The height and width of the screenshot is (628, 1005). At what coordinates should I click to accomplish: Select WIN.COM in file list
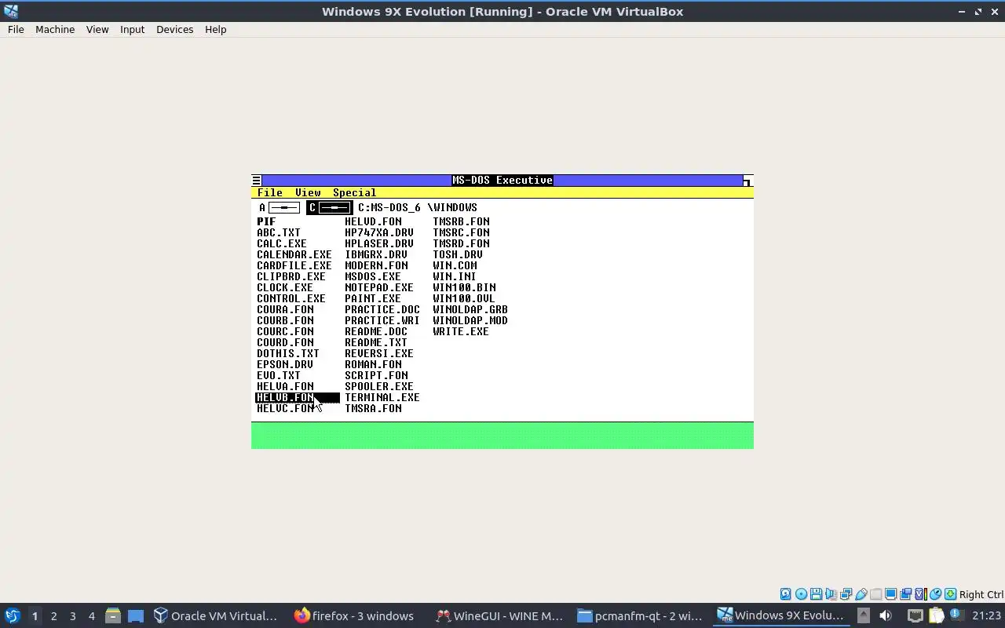[455, 266]
